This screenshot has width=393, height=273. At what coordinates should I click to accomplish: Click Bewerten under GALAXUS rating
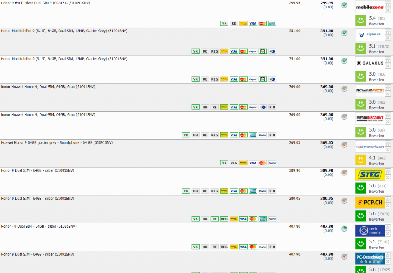(376, 80)
